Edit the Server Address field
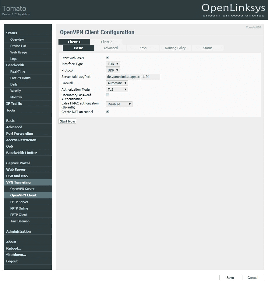268x285 pixels. click(x=123, y=76)
